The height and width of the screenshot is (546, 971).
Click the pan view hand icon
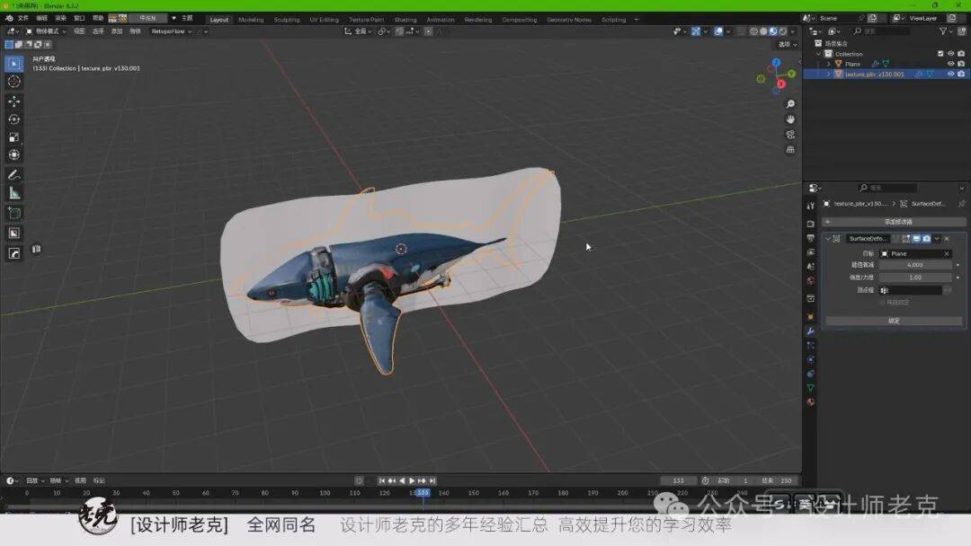pos(790,119)
